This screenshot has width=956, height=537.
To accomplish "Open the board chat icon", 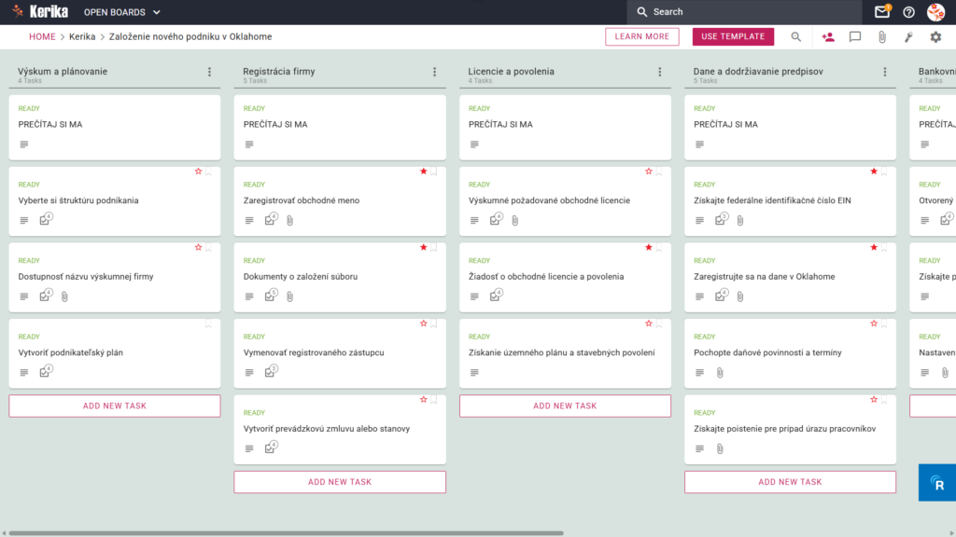I will pyautogui.click(x=855, y=37).
